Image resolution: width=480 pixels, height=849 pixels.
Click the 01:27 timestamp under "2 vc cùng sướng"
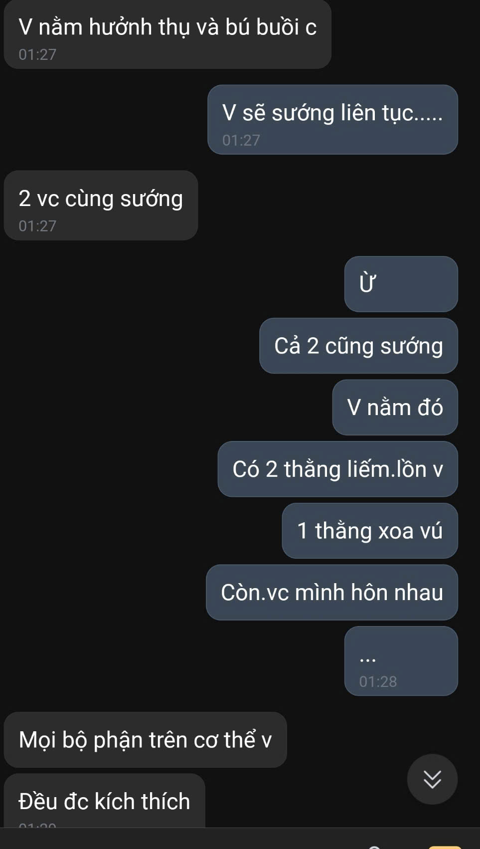[x=37, y=226]
